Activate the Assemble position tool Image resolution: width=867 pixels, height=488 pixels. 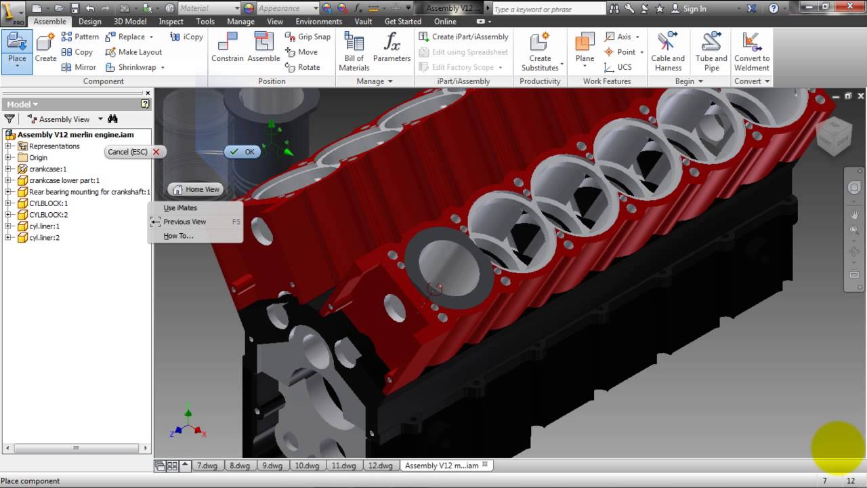[x=263, y=47]
